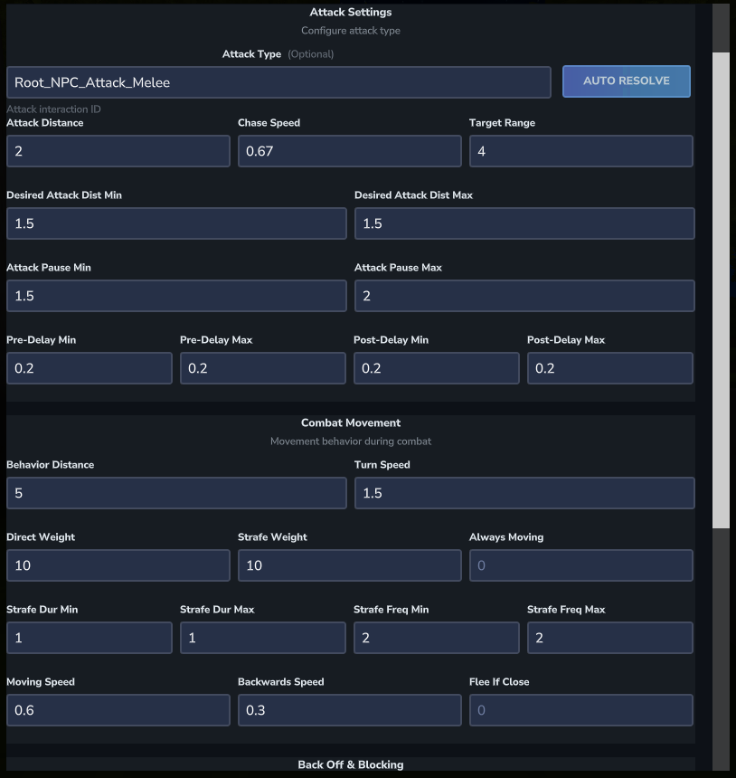Click the Flee If Close field

point(580,710)
